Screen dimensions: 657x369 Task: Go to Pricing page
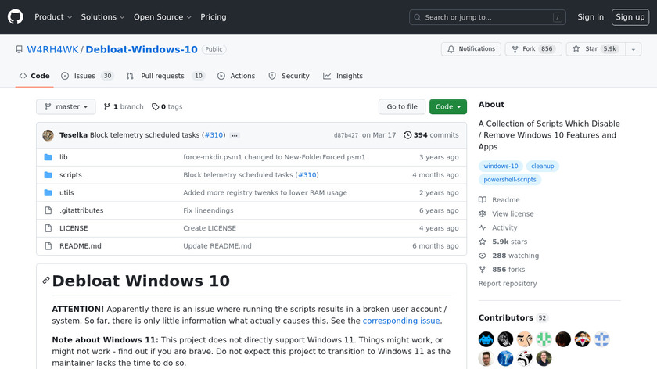coord(214,17)
